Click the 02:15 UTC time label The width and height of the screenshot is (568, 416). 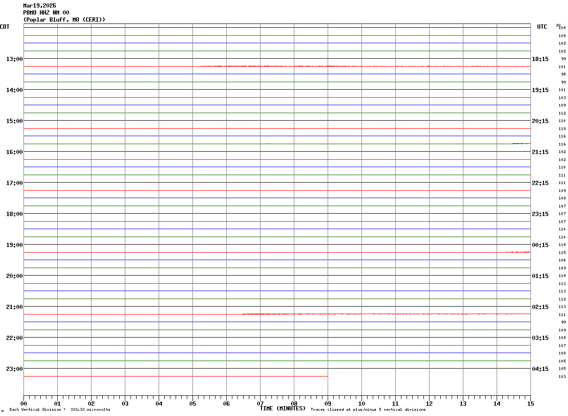540,307
